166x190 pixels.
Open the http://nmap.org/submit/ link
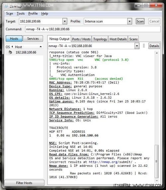[x=111, y=162]
